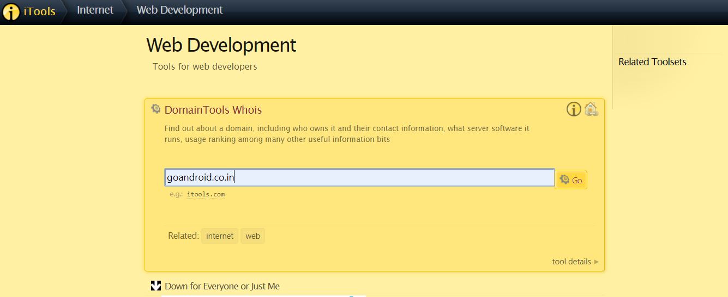Open the DomainTools Whois title link
The image size is (728, 297).
(x=213, y=110)
